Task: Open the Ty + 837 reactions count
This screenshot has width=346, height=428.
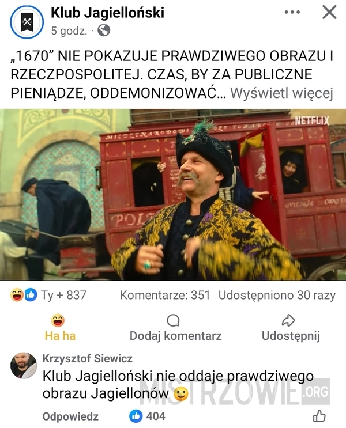Action: [63, 295]
